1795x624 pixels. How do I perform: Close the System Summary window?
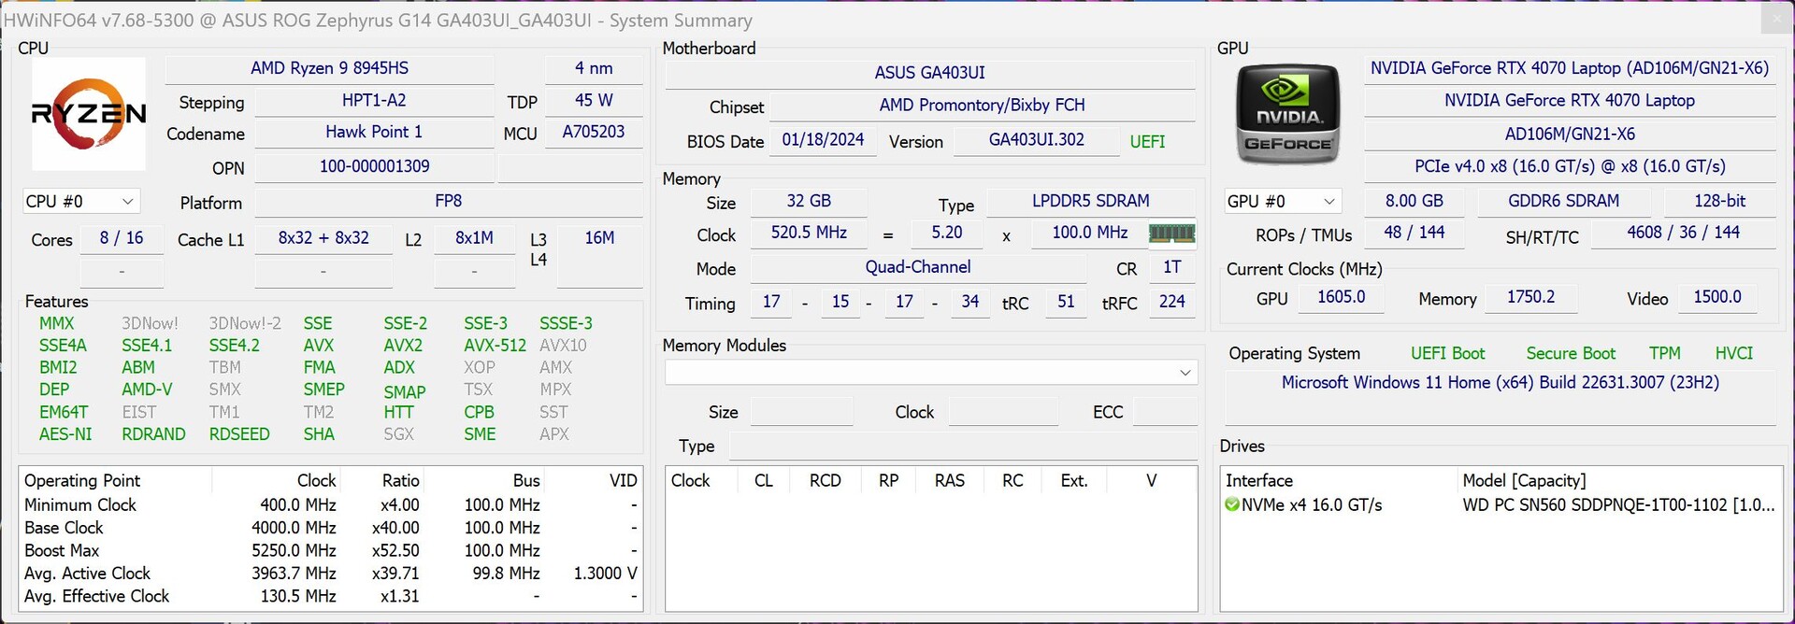point(1775,19)
